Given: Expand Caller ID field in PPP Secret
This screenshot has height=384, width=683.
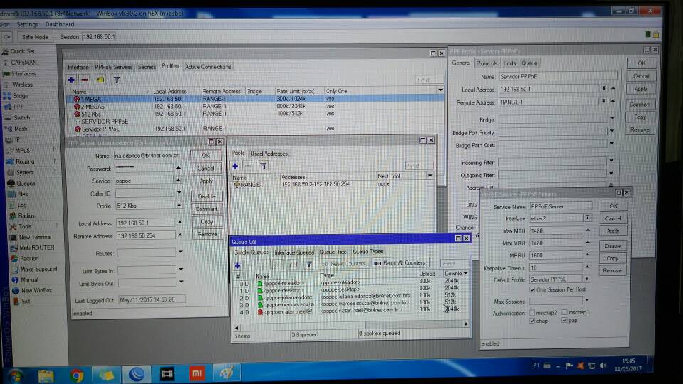Looking at the screenshot, I should (179, 193).
